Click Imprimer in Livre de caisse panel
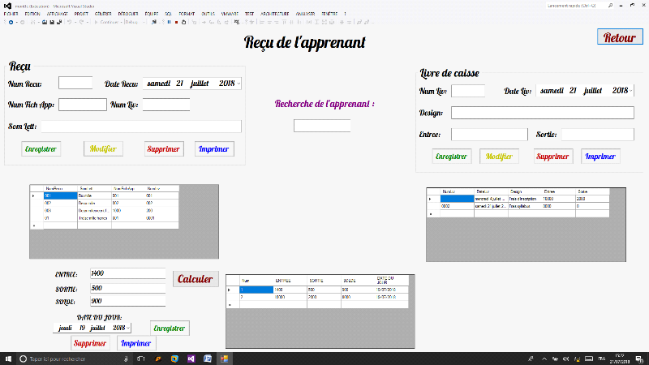Screen dimensions: 649x365 point(600,157)
